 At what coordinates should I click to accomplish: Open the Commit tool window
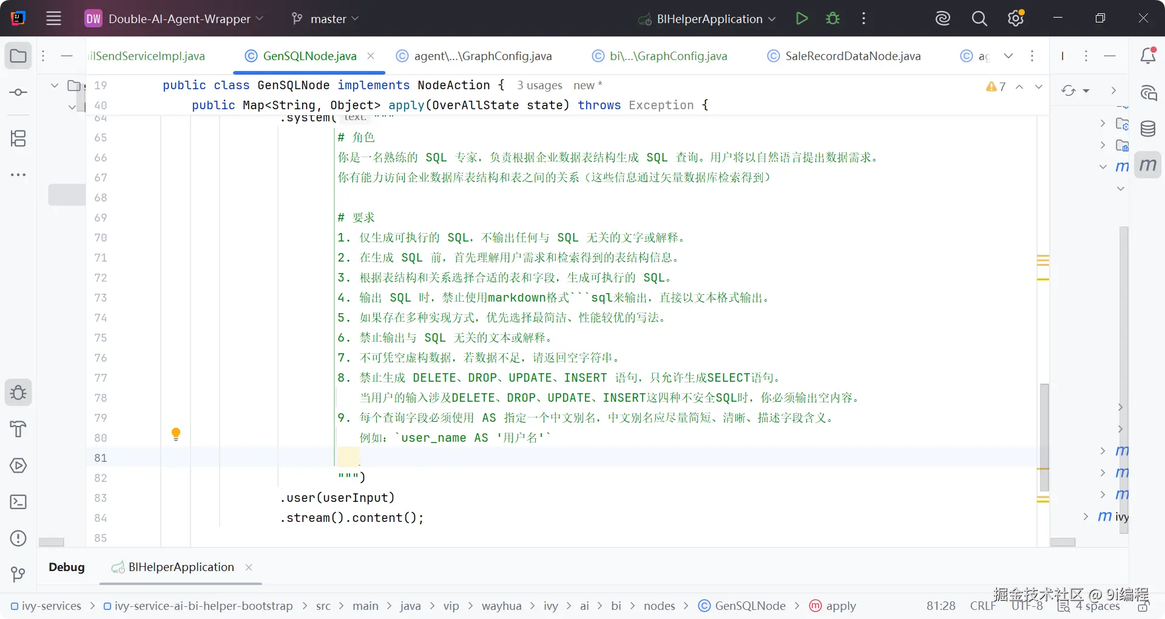(18, 92)
